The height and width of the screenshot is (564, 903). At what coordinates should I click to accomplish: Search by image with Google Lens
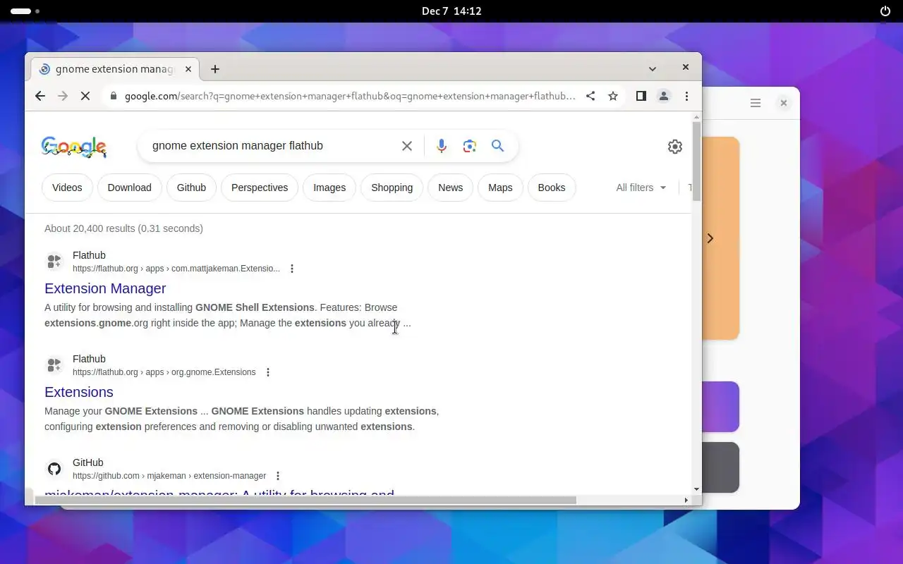(470, 146)
